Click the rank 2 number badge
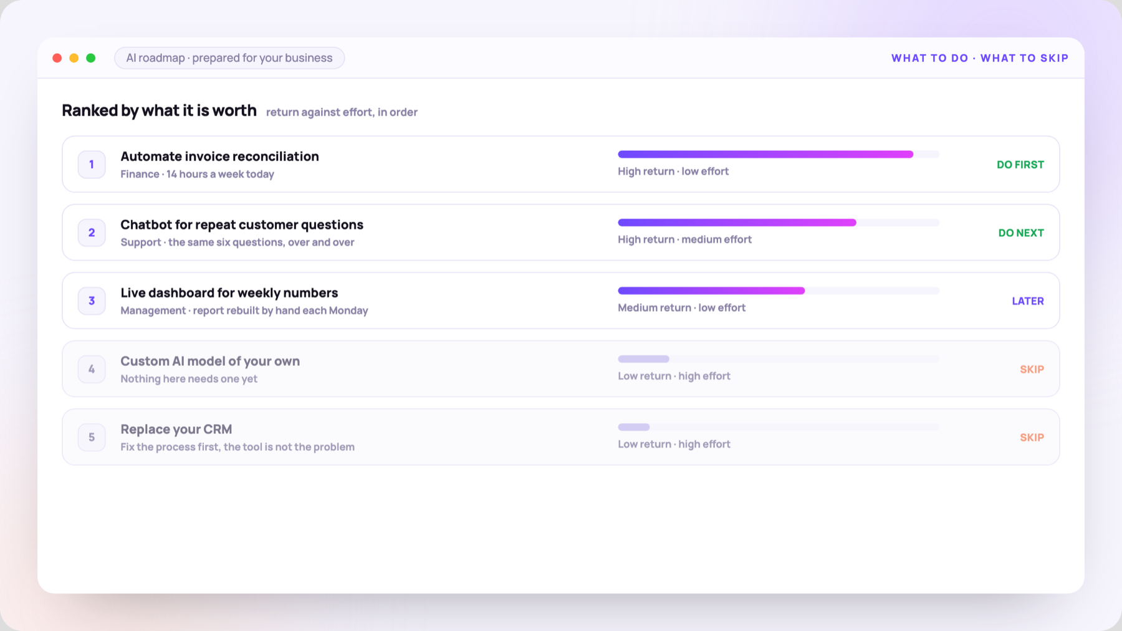This screenshot has width=1122, height=631. [92, 233]
